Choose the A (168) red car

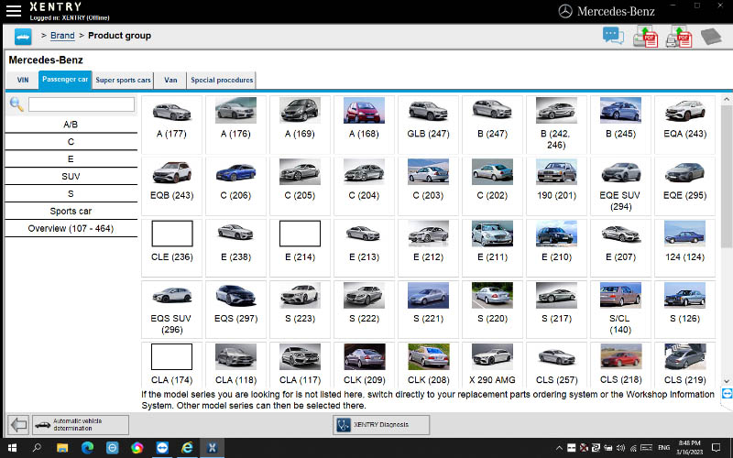[x=364, y=125]
